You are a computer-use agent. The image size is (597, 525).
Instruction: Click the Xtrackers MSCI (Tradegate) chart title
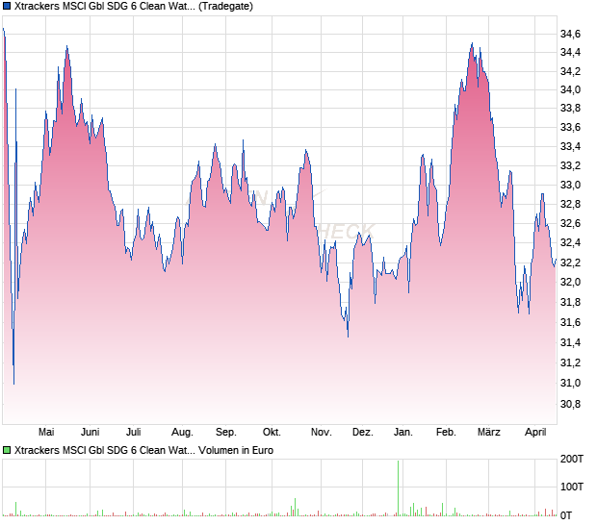pos(134,7)
